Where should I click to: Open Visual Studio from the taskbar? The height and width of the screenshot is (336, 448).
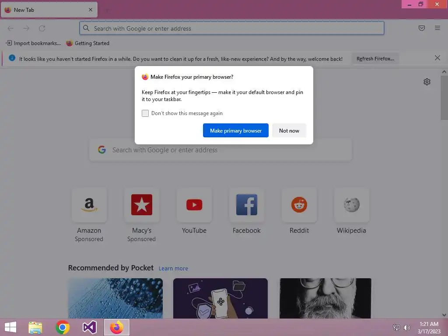click(x=89, y=327)
